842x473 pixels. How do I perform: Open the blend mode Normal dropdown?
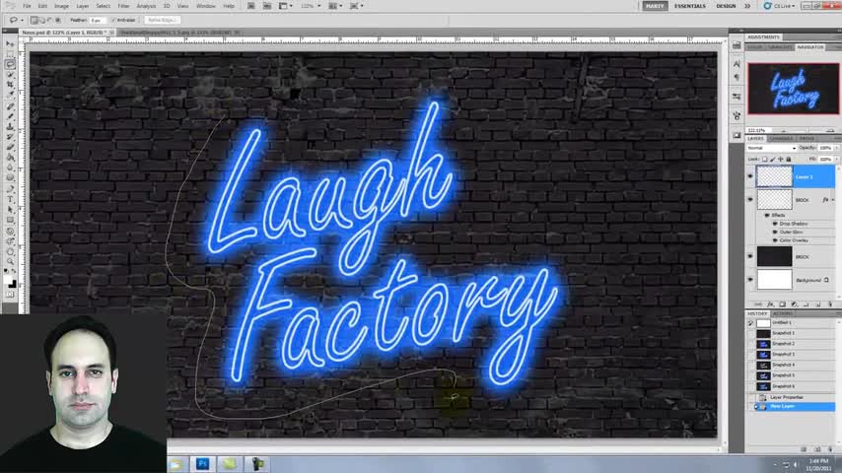(x=772, y=148)
